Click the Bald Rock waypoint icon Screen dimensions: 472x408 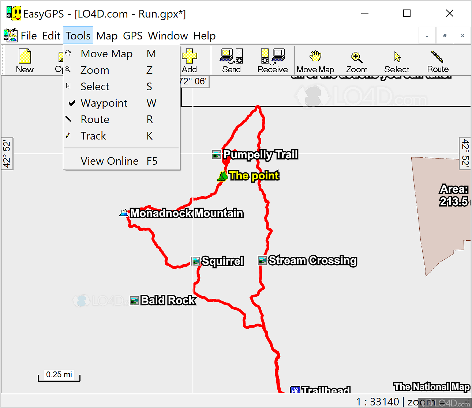(134, 300)
